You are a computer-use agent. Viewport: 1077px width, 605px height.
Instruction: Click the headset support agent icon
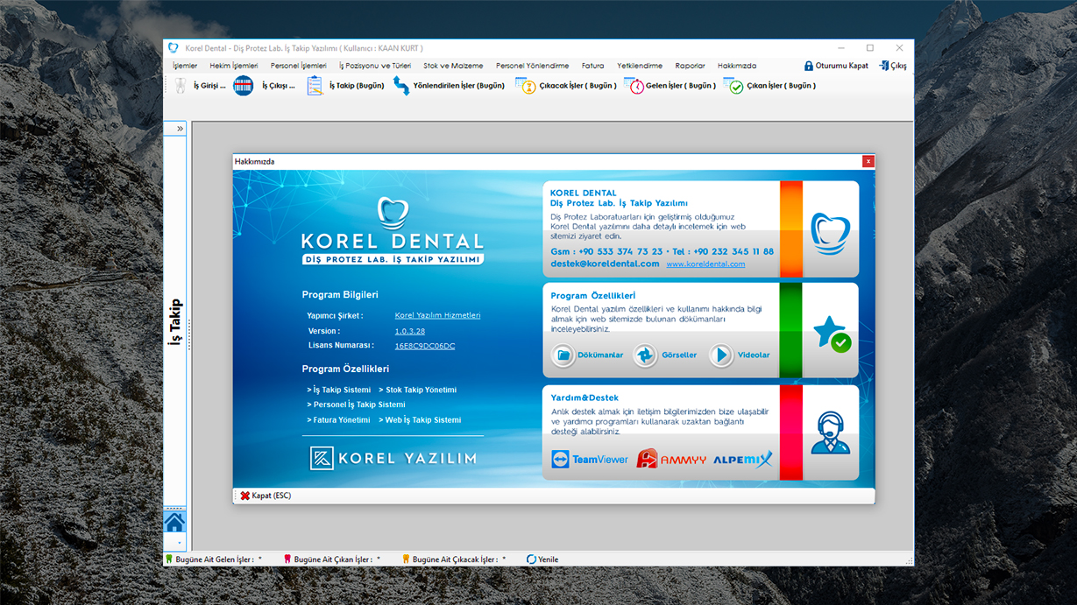point(830,433)
